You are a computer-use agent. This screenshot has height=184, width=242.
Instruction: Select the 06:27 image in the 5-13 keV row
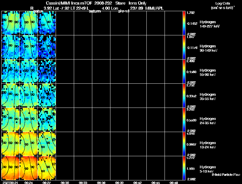[x=47, y=168]
